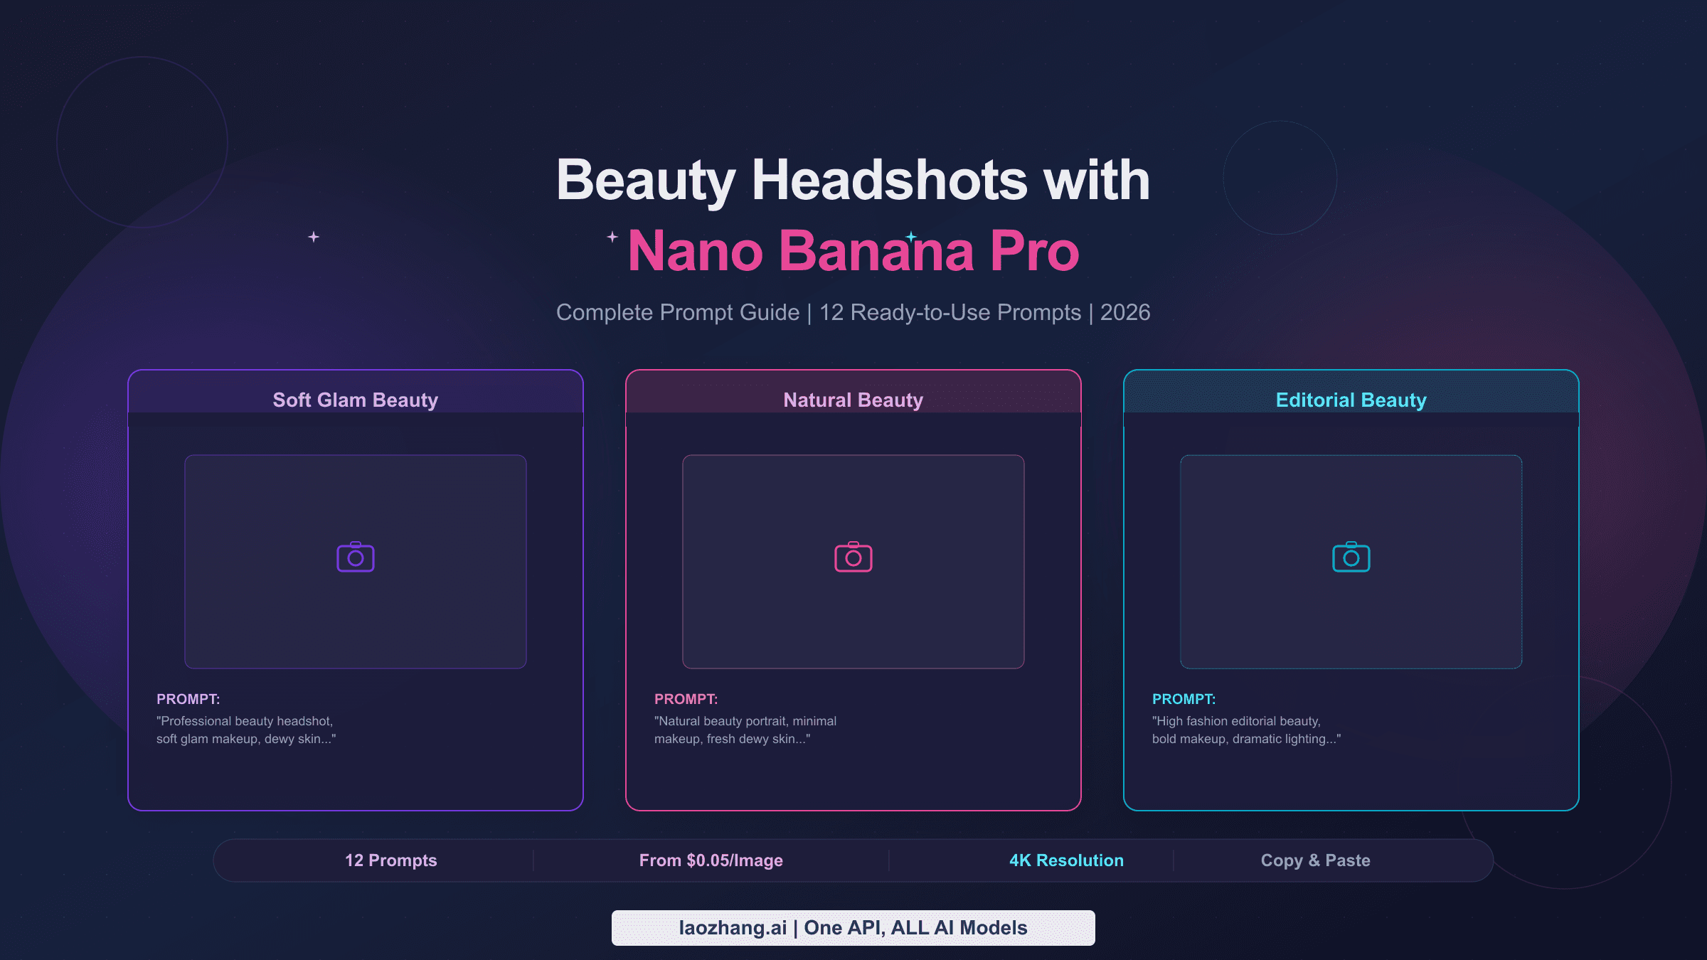Click the "Professional beauty headshot" prompt text

[246, 730]
